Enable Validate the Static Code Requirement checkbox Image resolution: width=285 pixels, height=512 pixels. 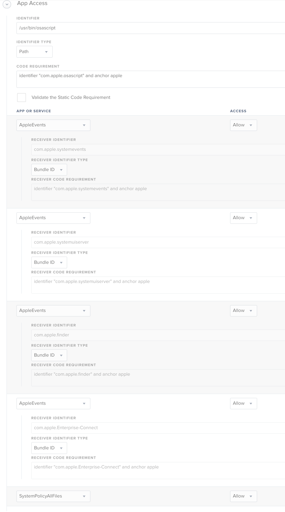(22, 97)
